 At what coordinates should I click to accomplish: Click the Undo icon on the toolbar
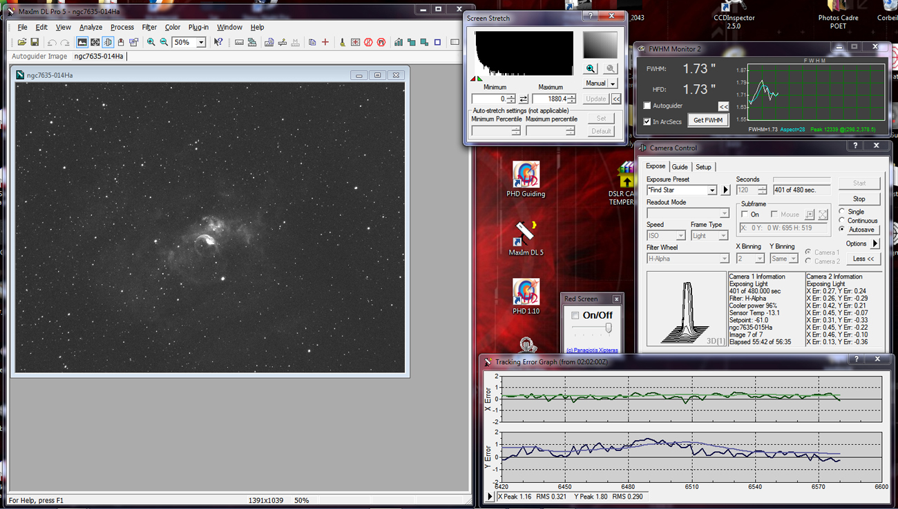click(x=51, y=42)
